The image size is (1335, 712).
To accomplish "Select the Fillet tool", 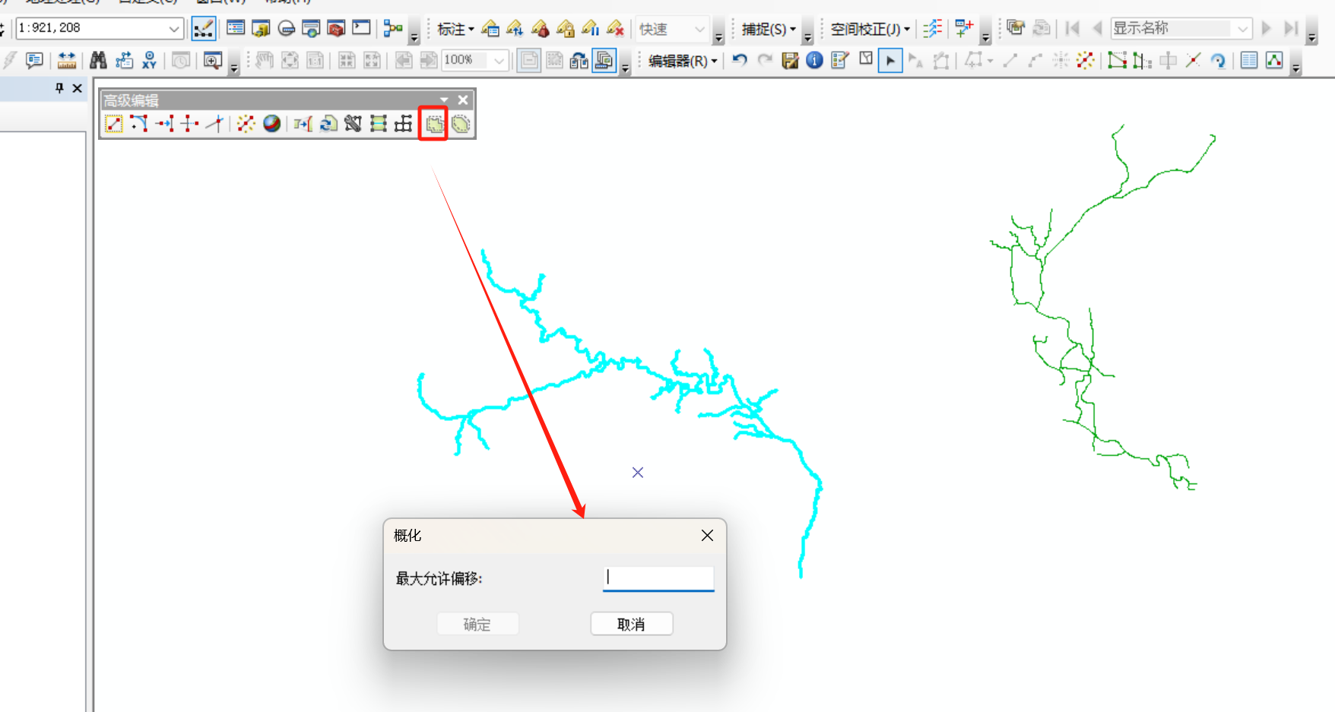I will [138, 124].
